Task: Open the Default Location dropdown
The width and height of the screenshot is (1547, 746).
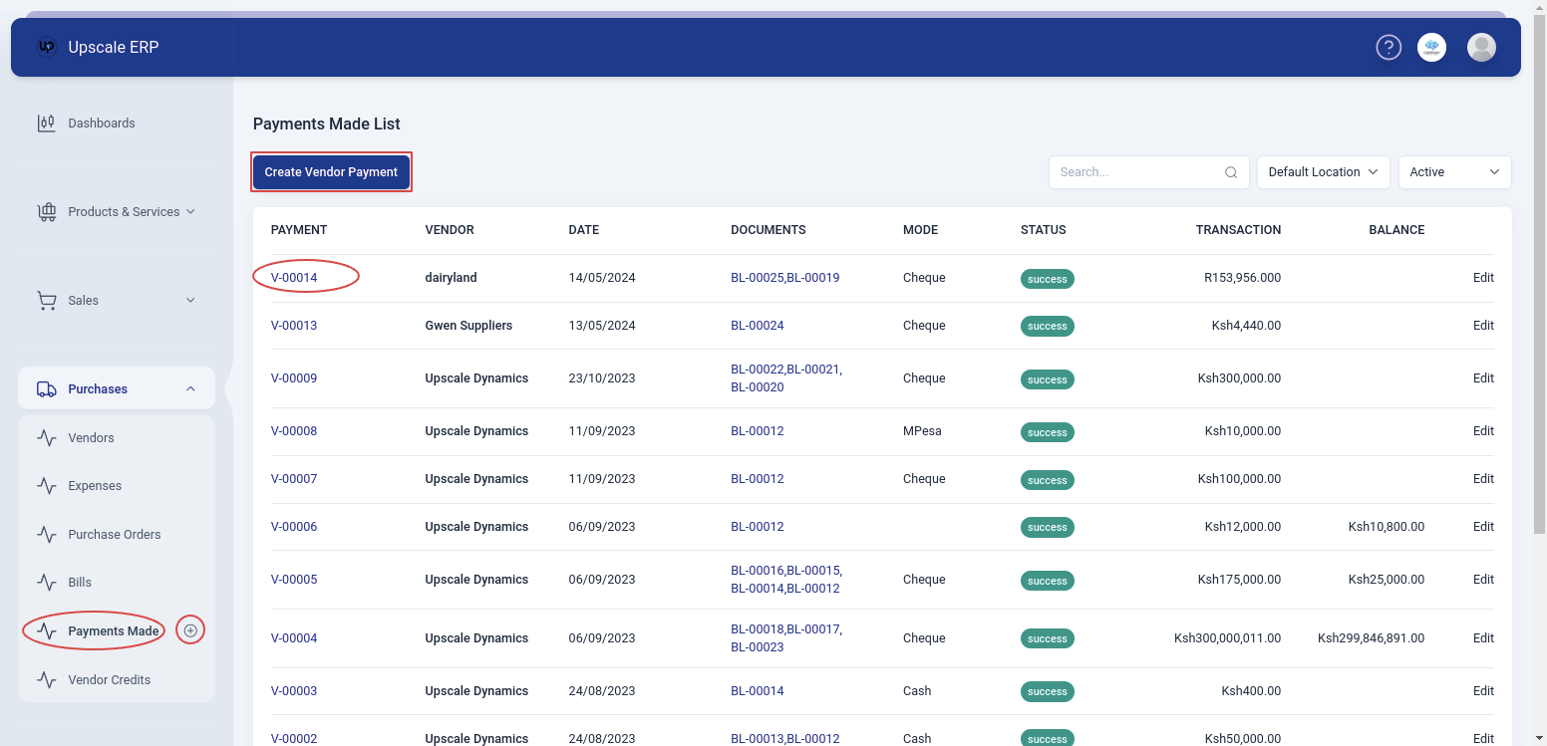Action: coord(1323,172)
